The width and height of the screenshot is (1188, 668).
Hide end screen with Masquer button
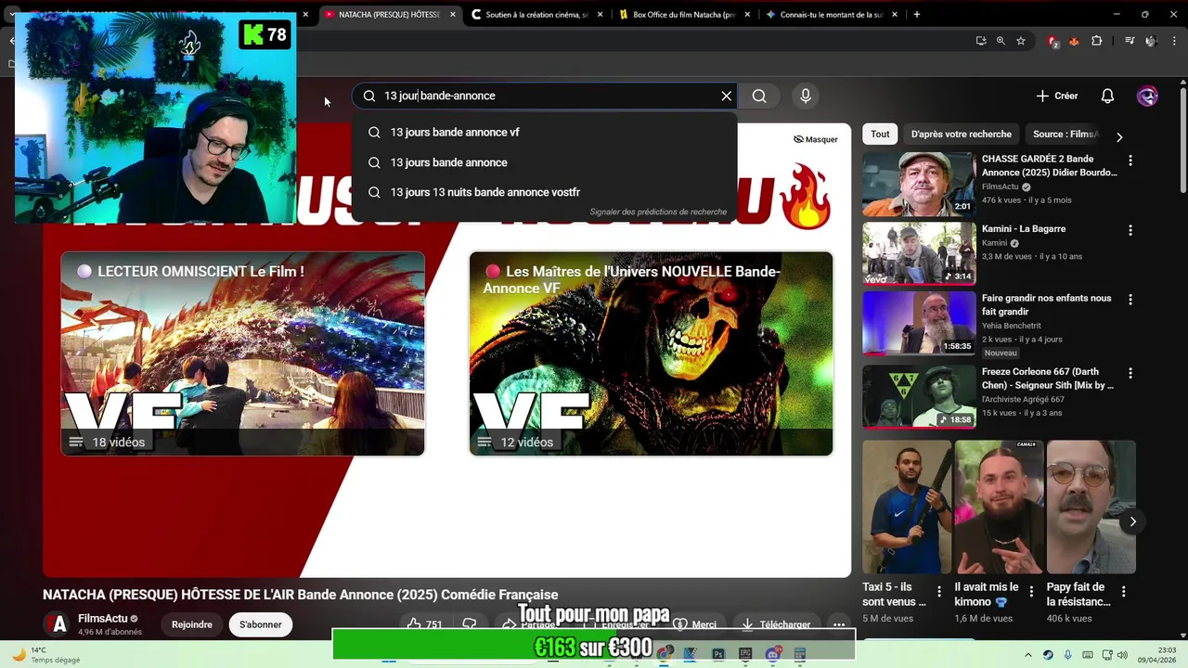tap(815, 139)
